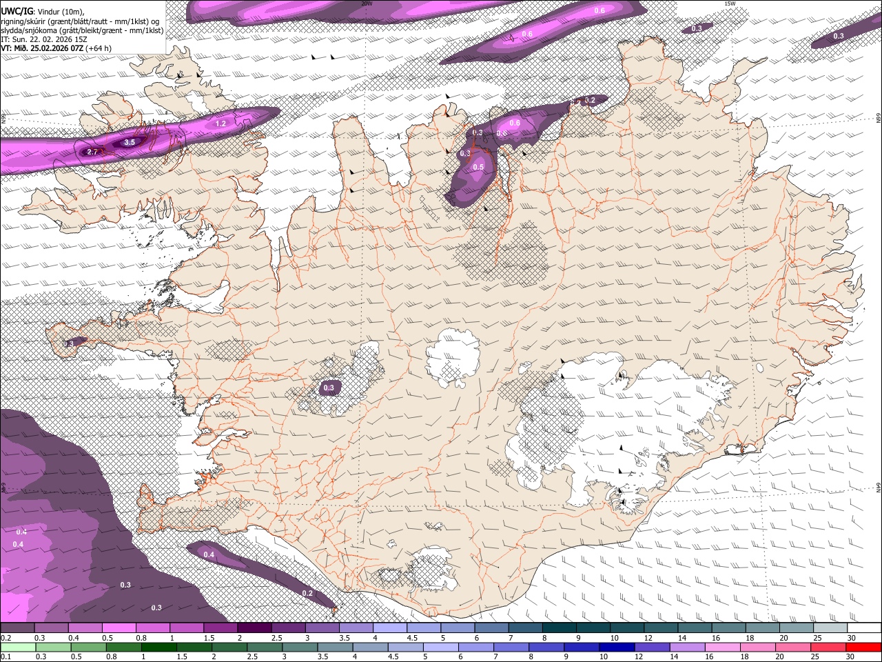Select the 3–3.5 grey-green swatch in lower legend
Image resolution: width=882 pixels, height=662 pixels.
(x=300, y=647)
